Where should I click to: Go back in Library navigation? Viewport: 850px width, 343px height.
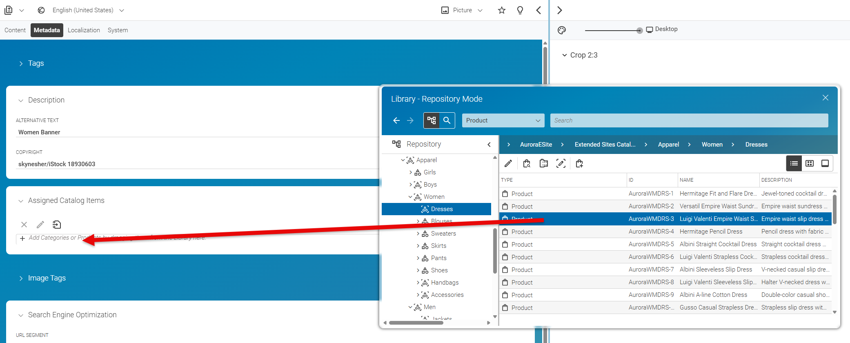coord(396,120)
